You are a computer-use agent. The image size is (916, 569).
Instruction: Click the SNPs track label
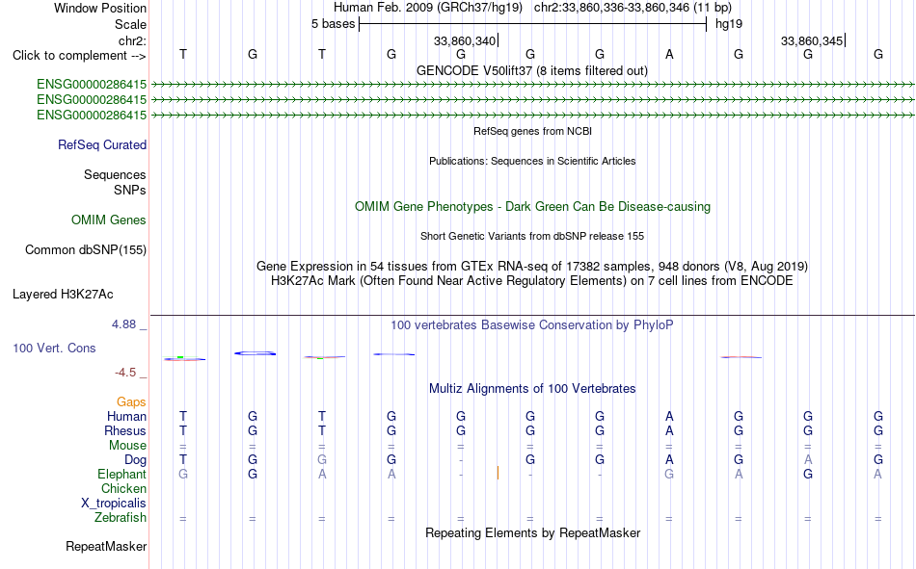[x=130, y=191]
